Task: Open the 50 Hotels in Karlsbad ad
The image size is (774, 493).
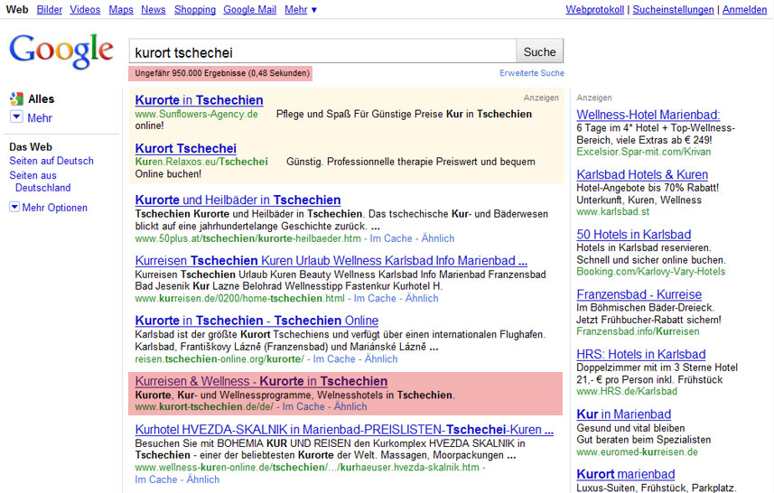Action: [634, 235]
